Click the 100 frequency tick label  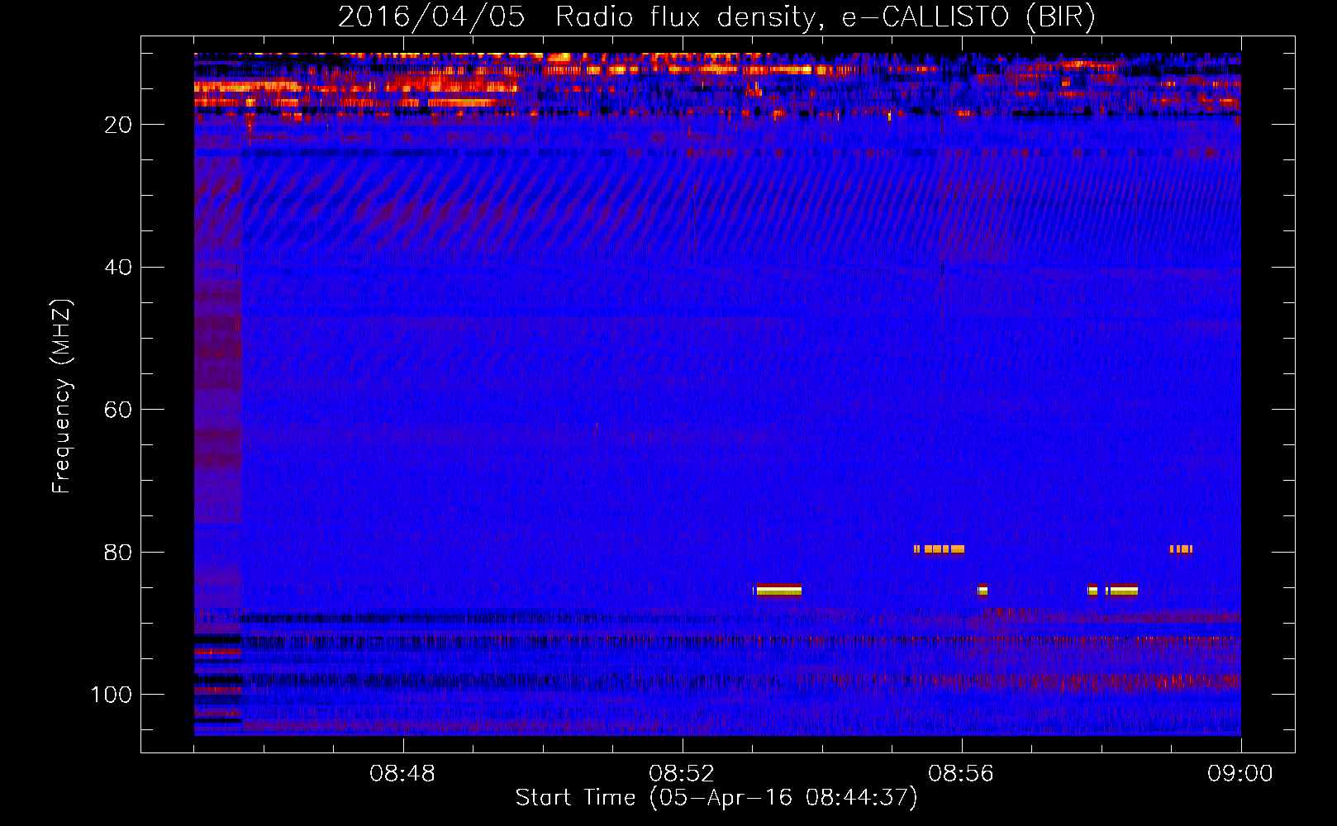coord(112,695)
